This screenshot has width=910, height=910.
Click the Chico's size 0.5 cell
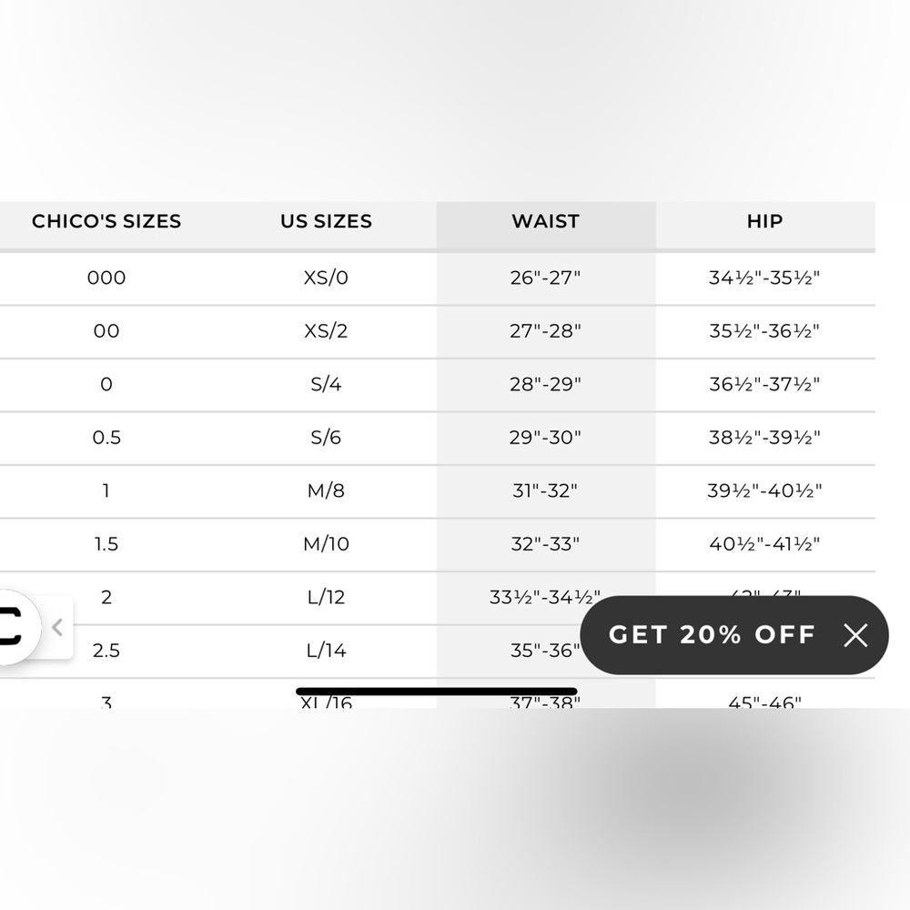tap(106, 437)
